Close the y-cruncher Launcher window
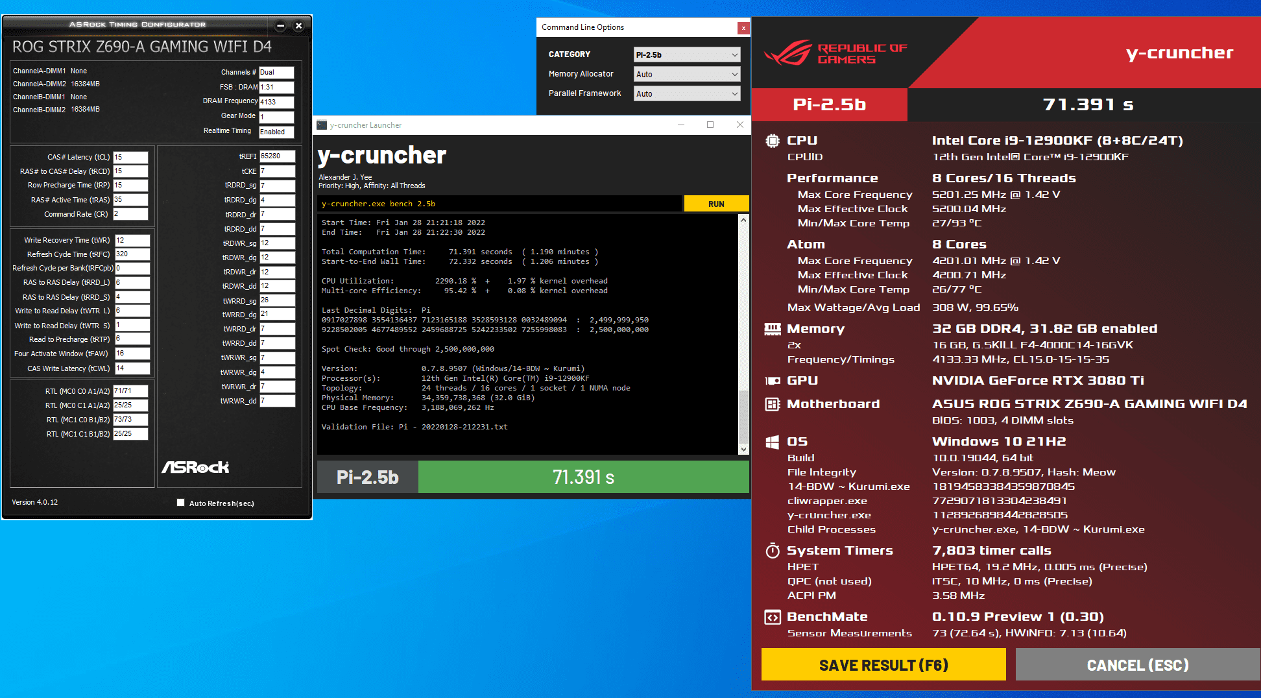This screenshot has height=698, width=1261. [739, 125]
